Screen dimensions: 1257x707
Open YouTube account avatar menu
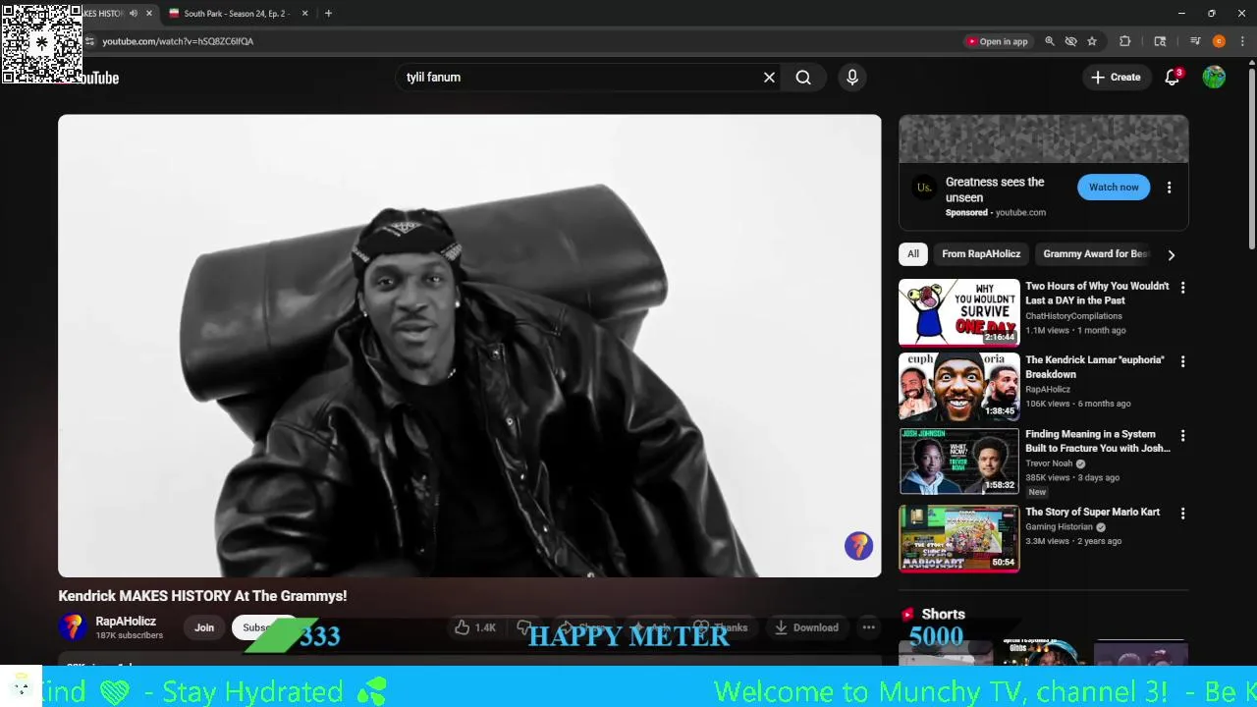pyautogui.click(x=1214, y=78)
